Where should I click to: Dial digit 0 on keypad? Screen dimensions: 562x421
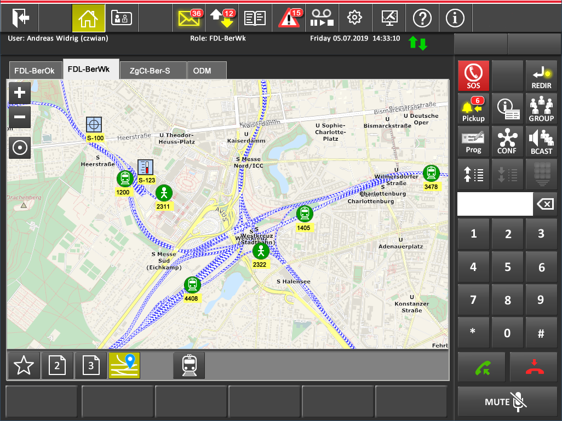coord(508,333)
